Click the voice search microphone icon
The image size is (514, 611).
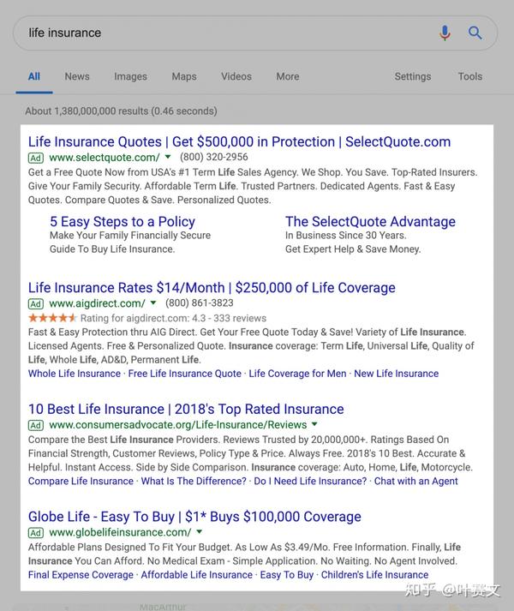(445, 33)
